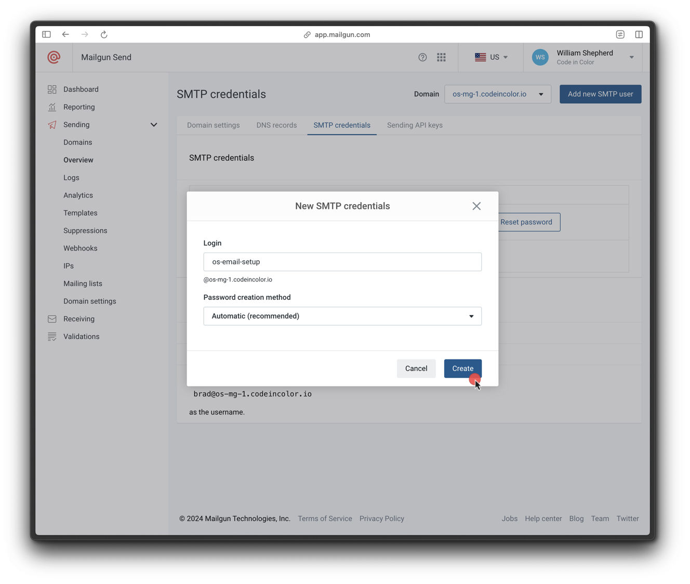Switch to Domain settings tab
690x584 pixels.
click(x=214, y=125)
